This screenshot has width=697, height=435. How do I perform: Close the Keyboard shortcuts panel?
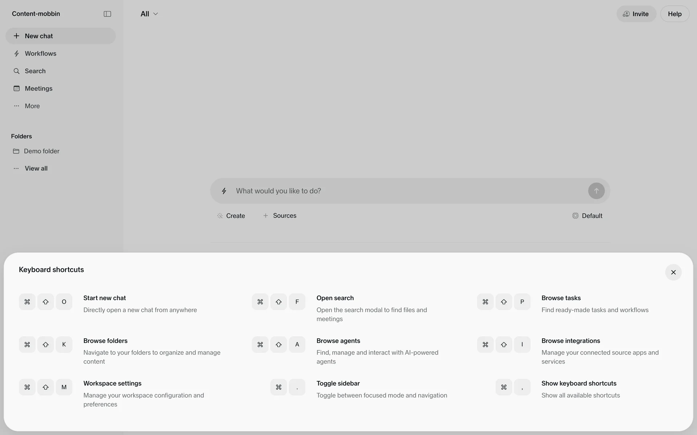(673, 272)
